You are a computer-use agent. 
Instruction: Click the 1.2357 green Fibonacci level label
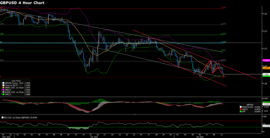click(223, 34)
